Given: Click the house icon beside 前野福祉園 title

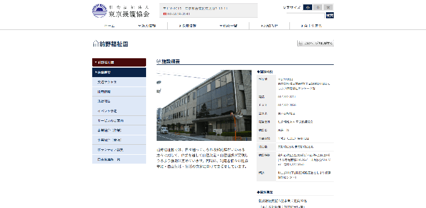Looking at the screenshot, I should (x=96, y=44).
